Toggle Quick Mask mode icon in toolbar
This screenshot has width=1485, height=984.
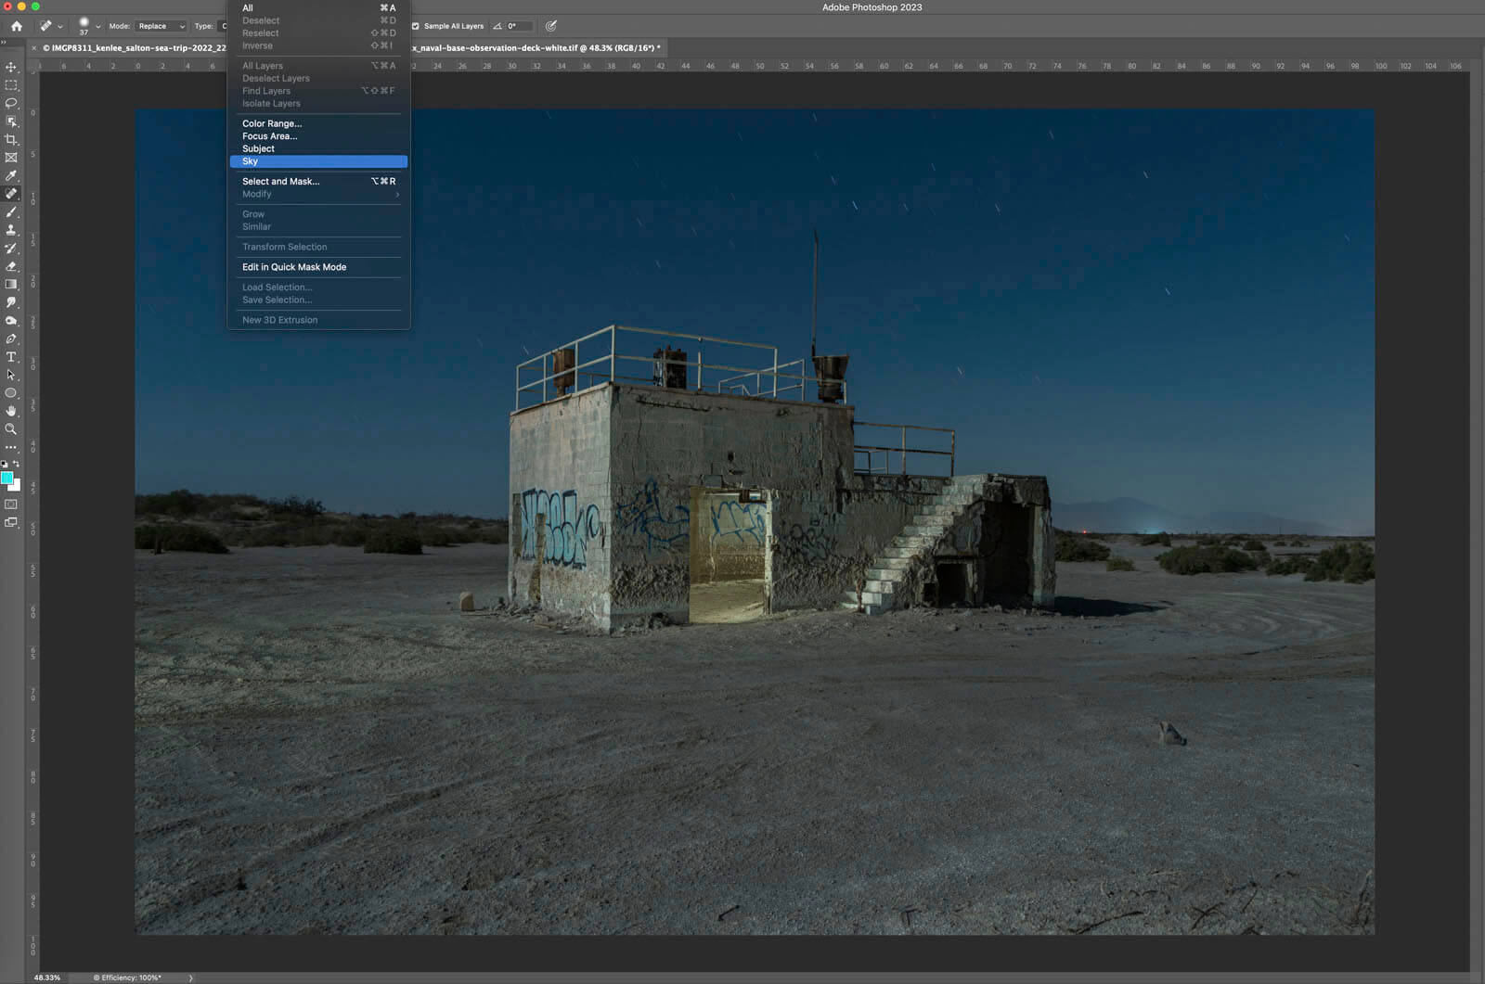tap(11, 505)
